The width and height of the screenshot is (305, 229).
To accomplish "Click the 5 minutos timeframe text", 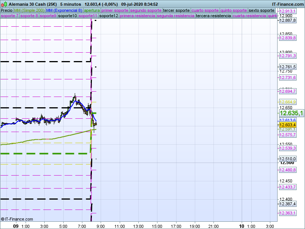I will 71,4.
